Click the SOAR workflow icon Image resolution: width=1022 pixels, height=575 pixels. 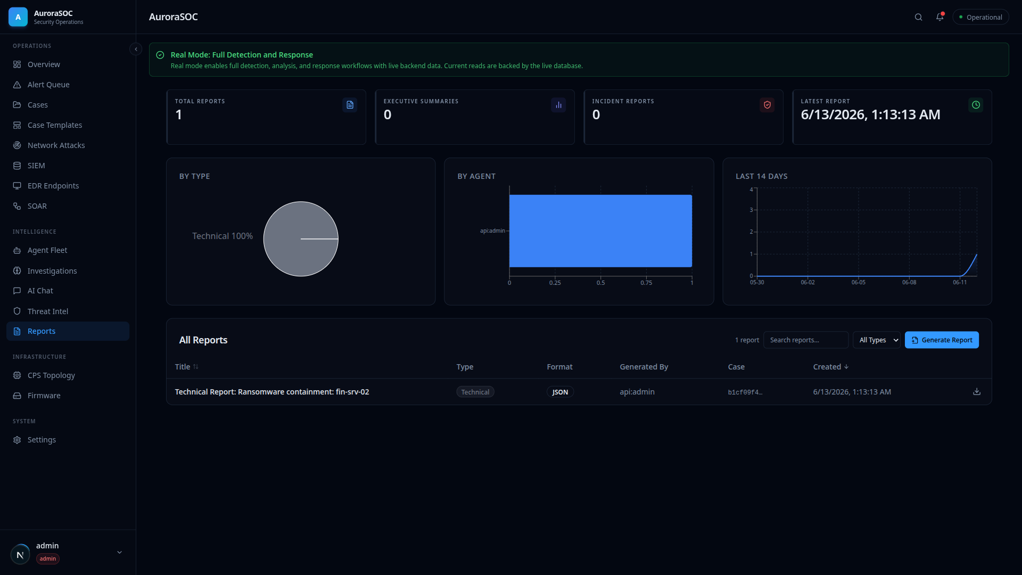17,206
